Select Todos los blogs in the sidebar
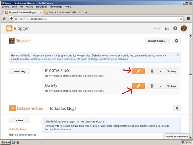The height and width of the screenshot is (145, 193). (x=17, y=129)
